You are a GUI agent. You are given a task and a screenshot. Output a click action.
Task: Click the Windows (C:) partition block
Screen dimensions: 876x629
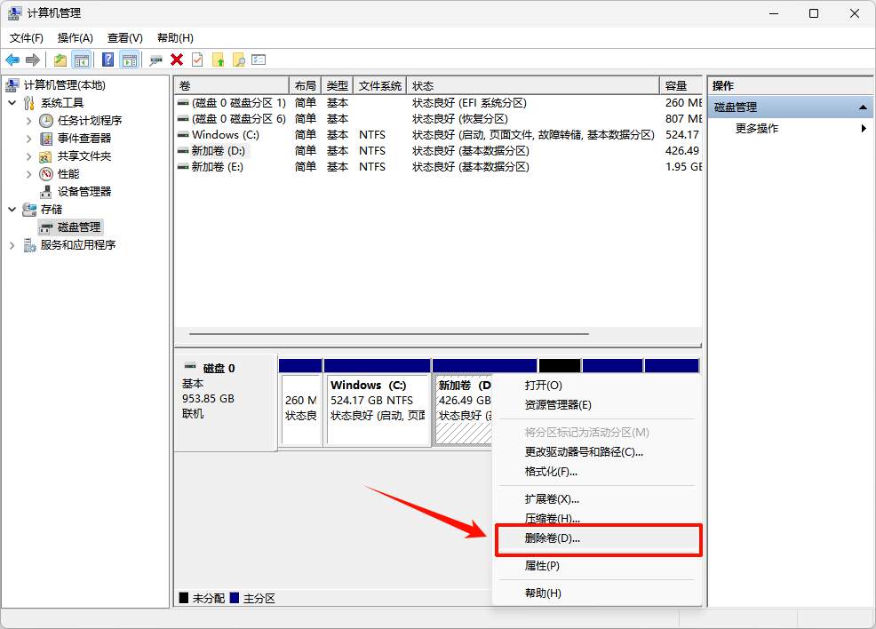click(x=378, y=409)
